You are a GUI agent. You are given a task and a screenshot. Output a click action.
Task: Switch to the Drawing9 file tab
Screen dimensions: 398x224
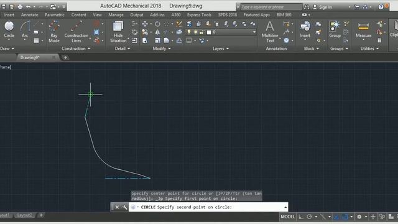pyautogui.click(x=30, y=58)
